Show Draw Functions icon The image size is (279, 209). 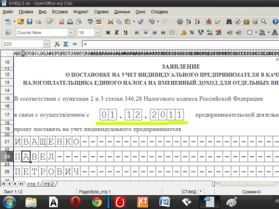pos(218,22)
